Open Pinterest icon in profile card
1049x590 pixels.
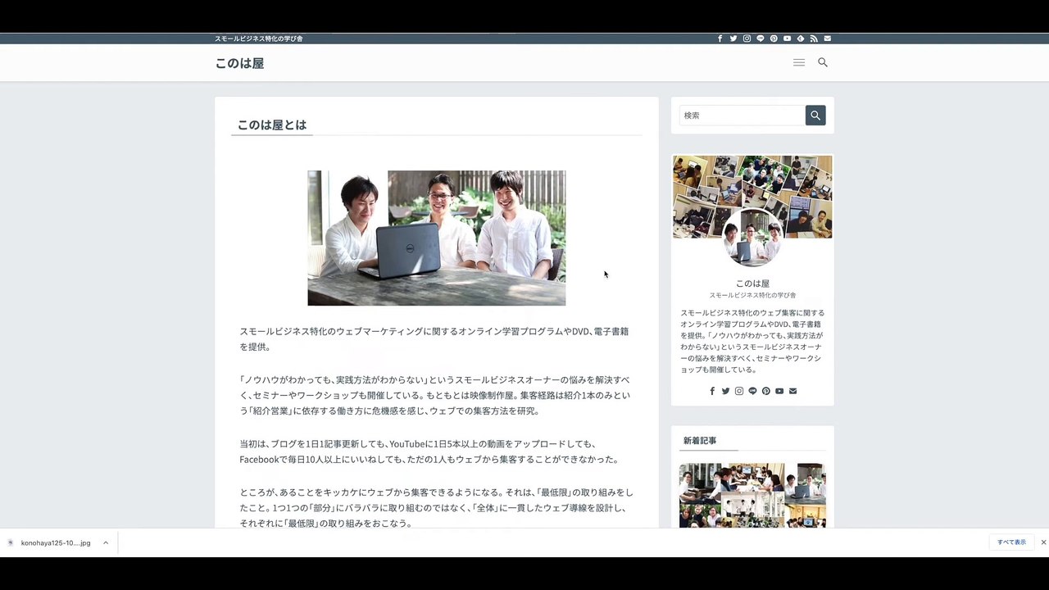point(765,391)
